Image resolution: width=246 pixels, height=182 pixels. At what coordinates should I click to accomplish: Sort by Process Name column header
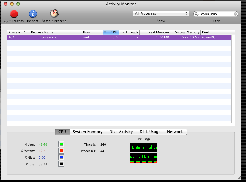click(56, 32)
